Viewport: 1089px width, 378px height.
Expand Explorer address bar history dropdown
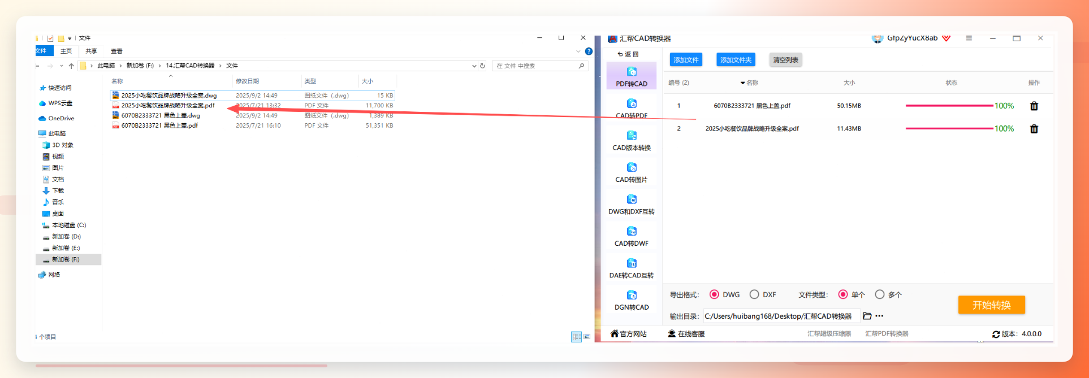pyautogui.click(x=474, y=66)
